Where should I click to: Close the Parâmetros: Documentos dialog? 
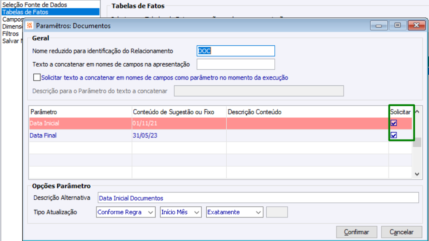(417, 25)
